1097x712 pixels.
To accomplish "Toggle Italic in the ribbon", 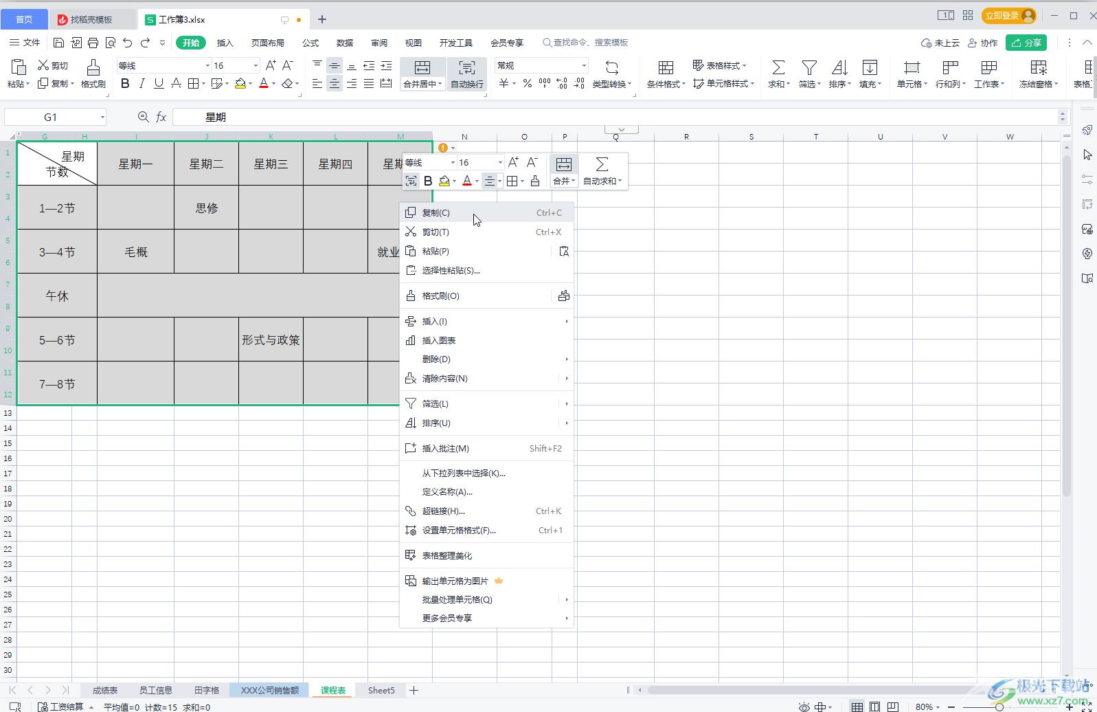I will coord(142,83).
